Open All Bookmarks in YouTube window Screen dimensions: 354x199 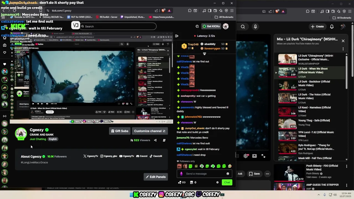click(342, 18)
